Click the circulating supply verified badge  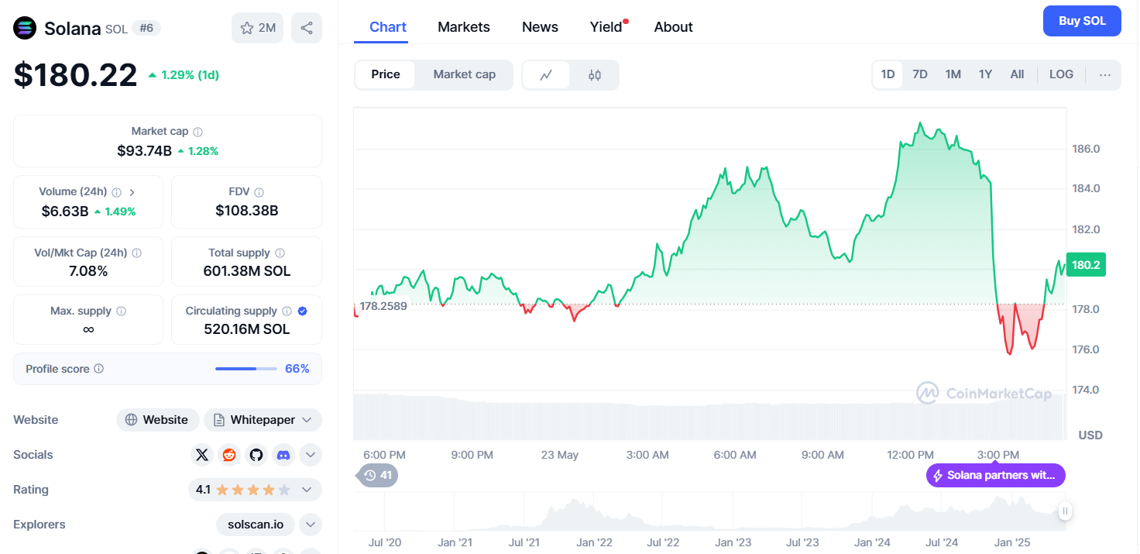click(303, 311)
